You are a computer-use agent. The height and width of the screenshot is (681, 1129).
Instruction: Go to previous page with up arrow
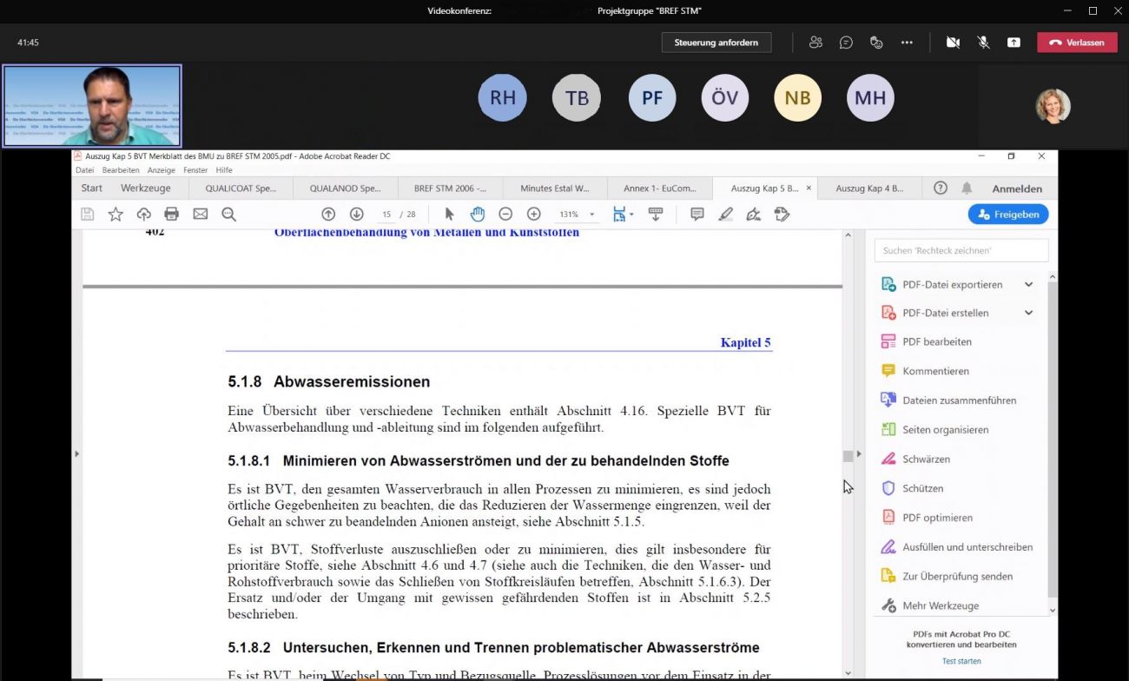click(x=328, y=214)
